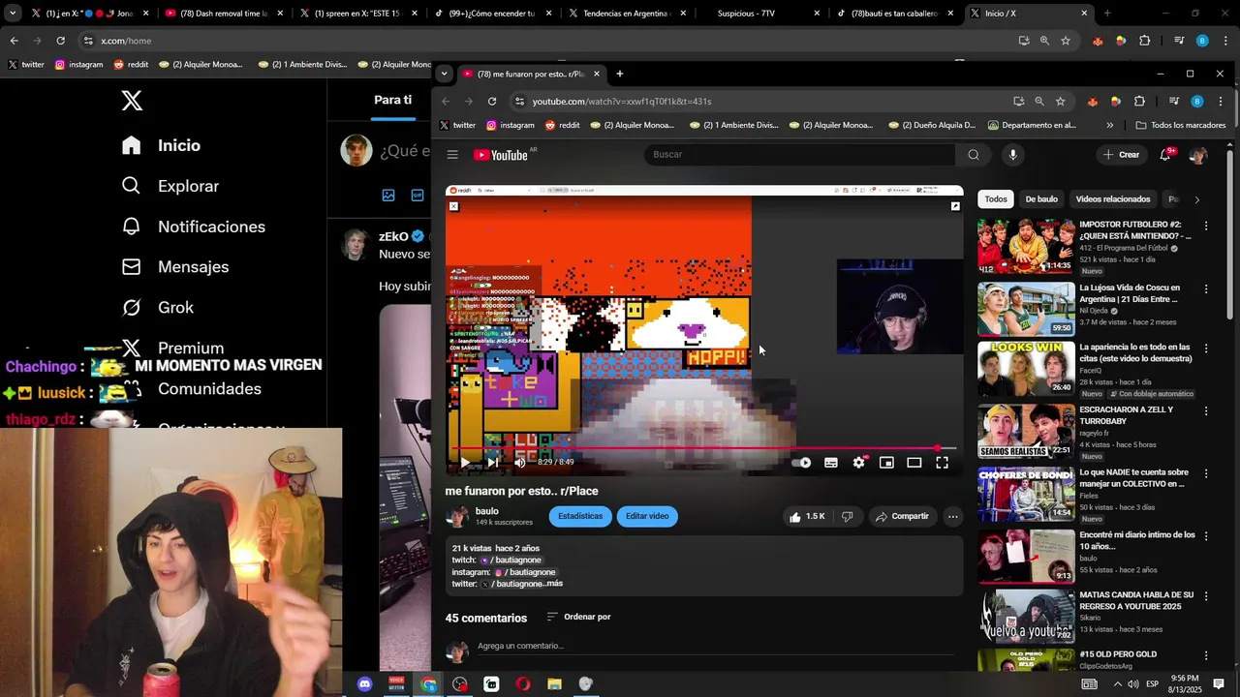The width and height of the screenshot is (1240, 697).
Task: Switch to the Tendencias en Argentina tab
Action: pyautogui.click(x=627, y=14)
